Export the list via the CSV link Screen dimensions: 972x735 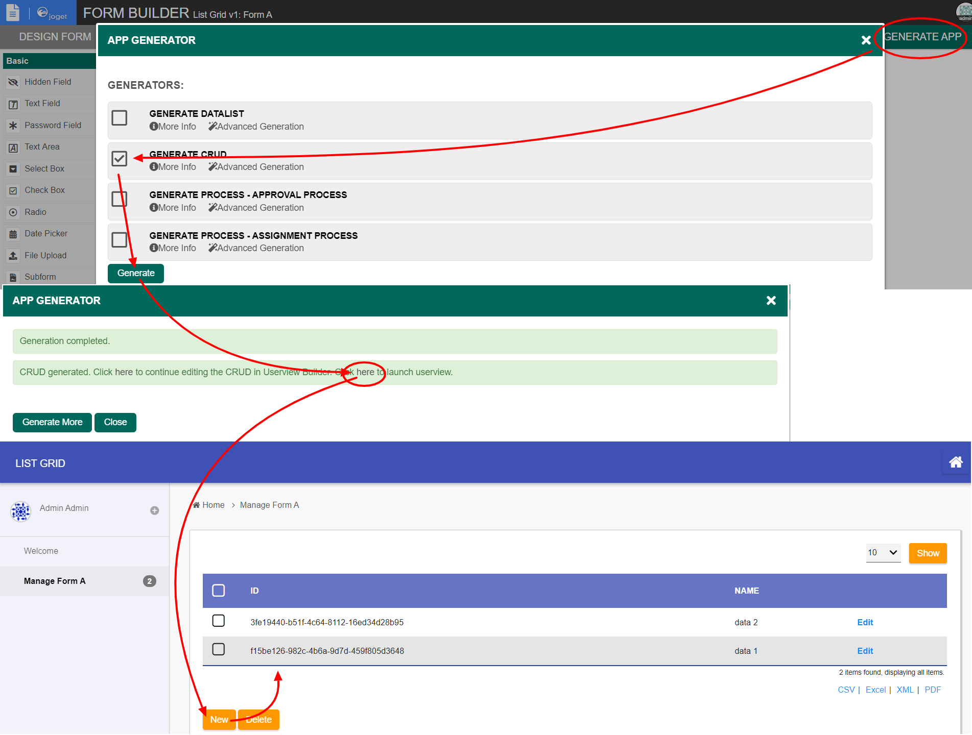click(846, 690)
